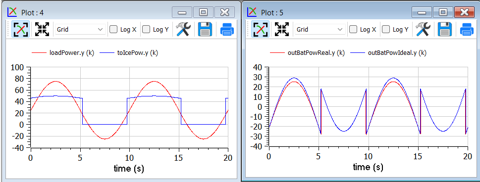
Task: Click the toIcePow.y (k) legend entry
Action: tap(131, 53)
